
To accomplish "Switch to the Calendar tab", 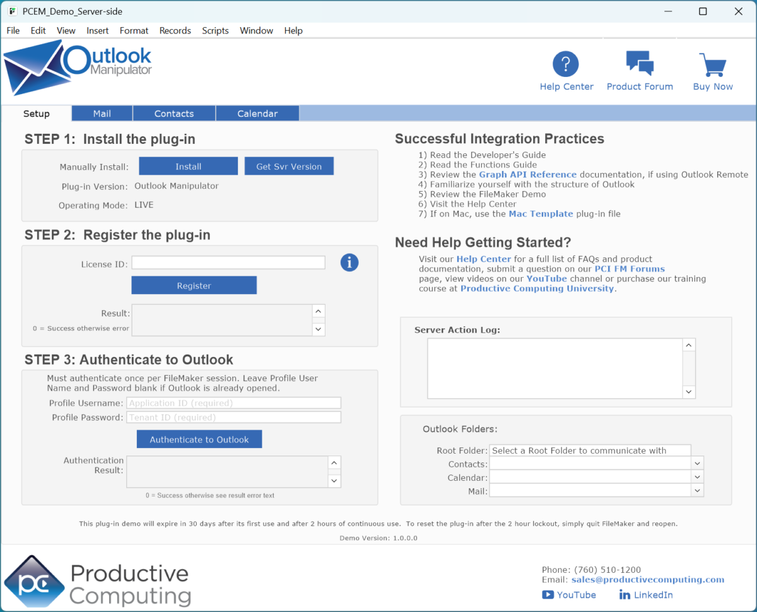I will [x=257, y=114].
